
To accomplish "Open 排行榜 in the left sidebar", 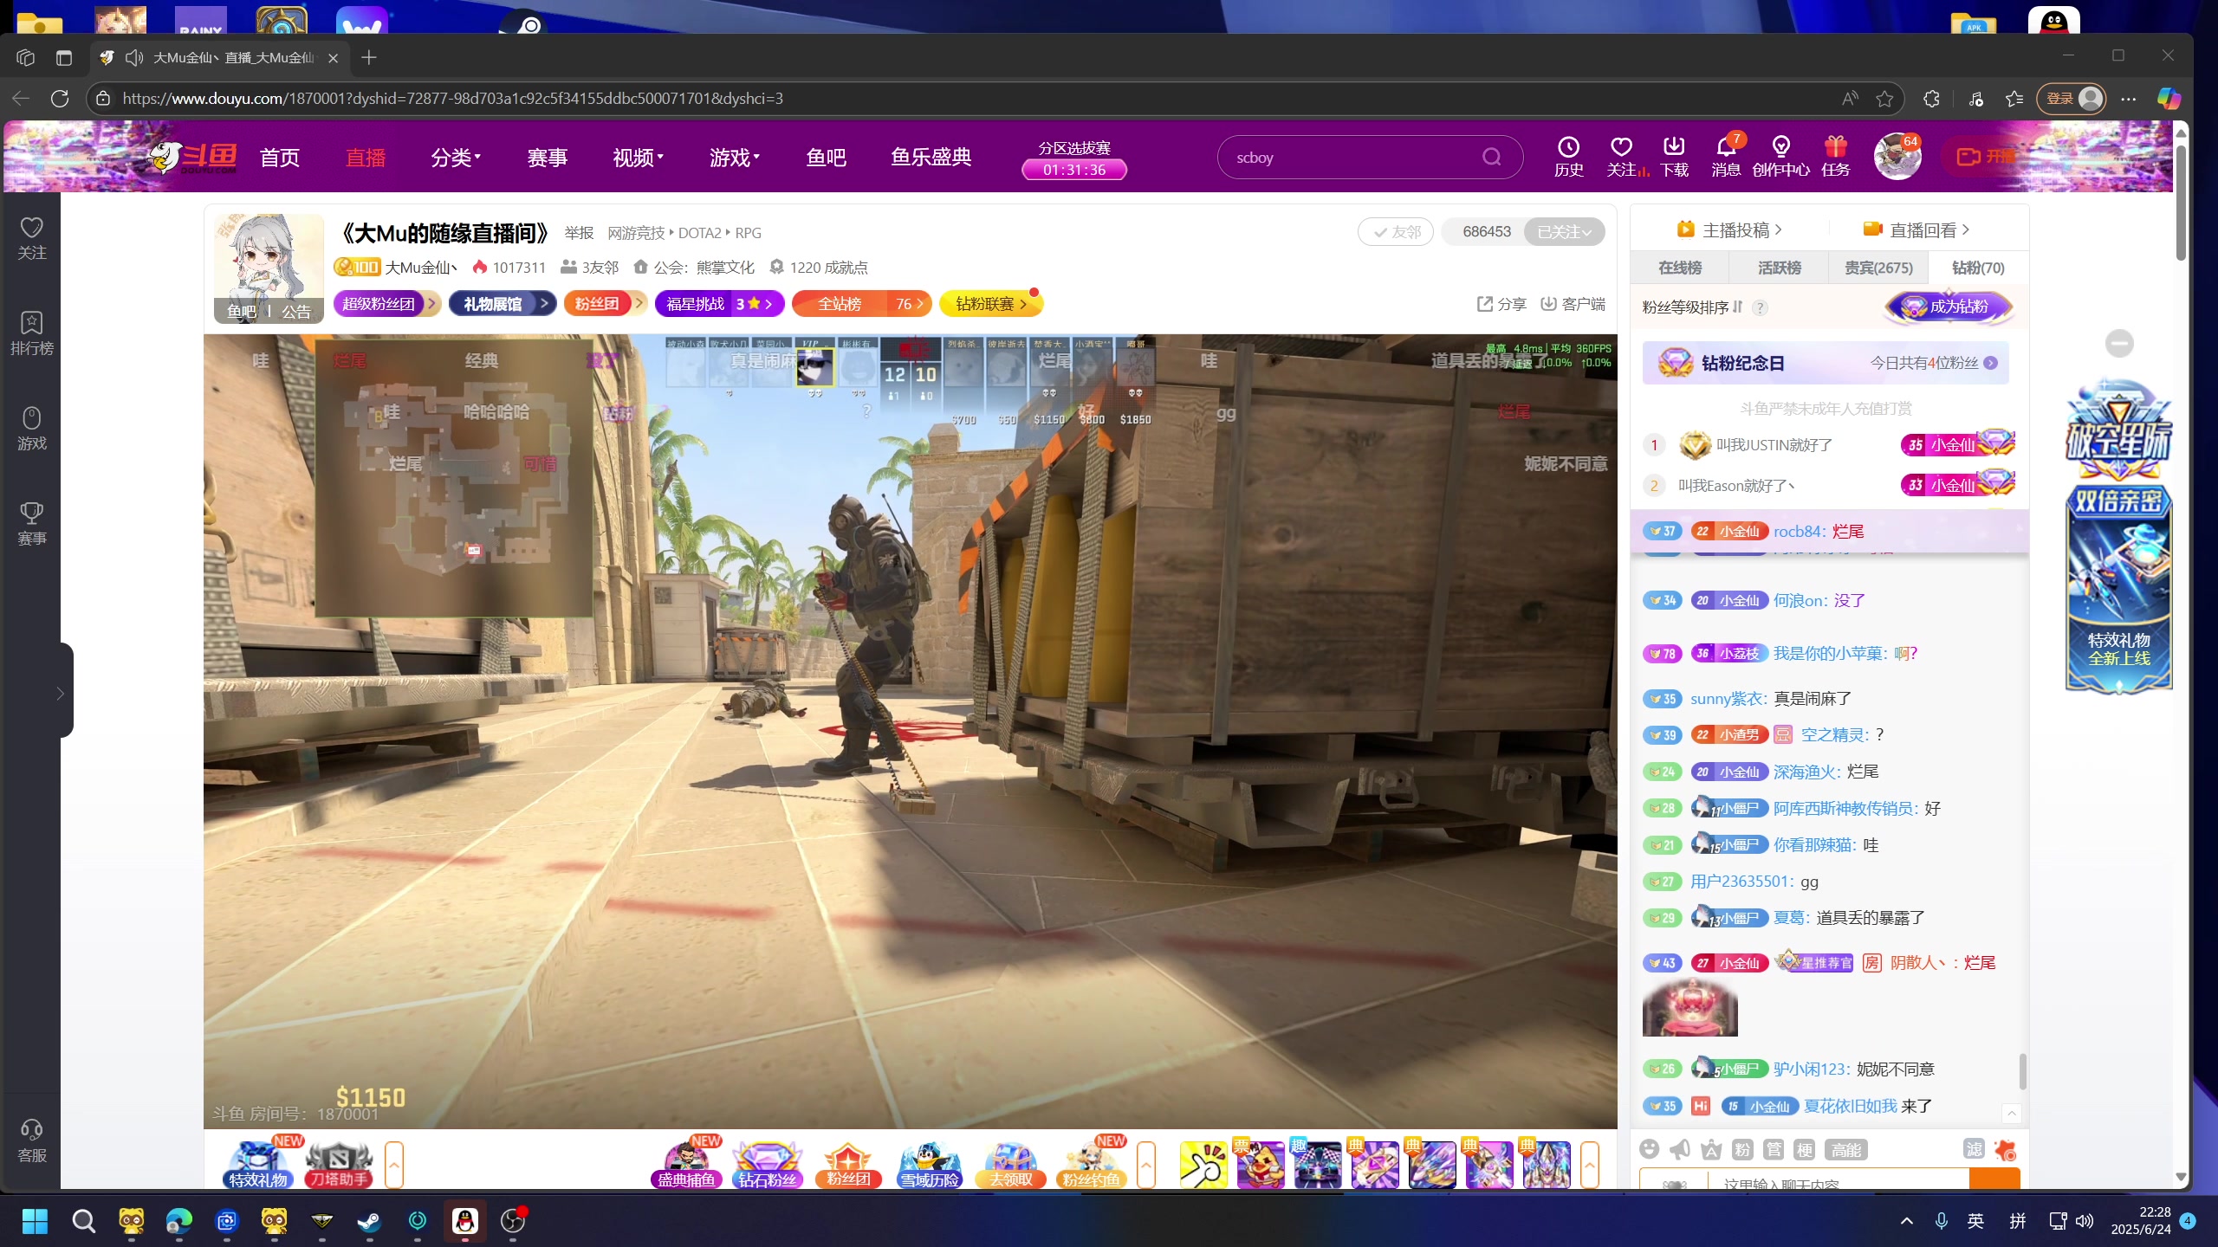I will (x=32, y=333).
